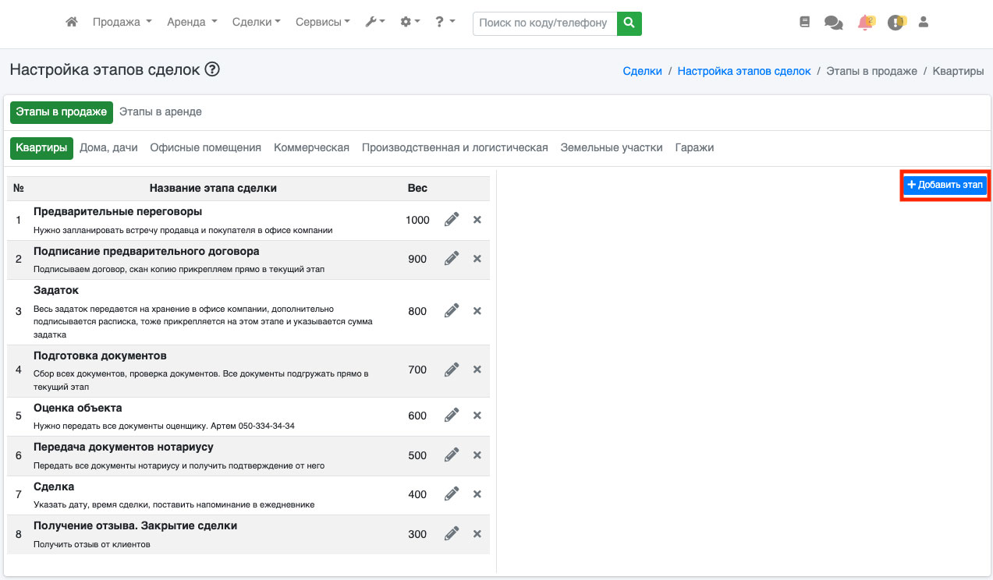The height and width of the screenshot is (580, 993).
Task: Click help question mark beside page title
Action: [212, 69]
